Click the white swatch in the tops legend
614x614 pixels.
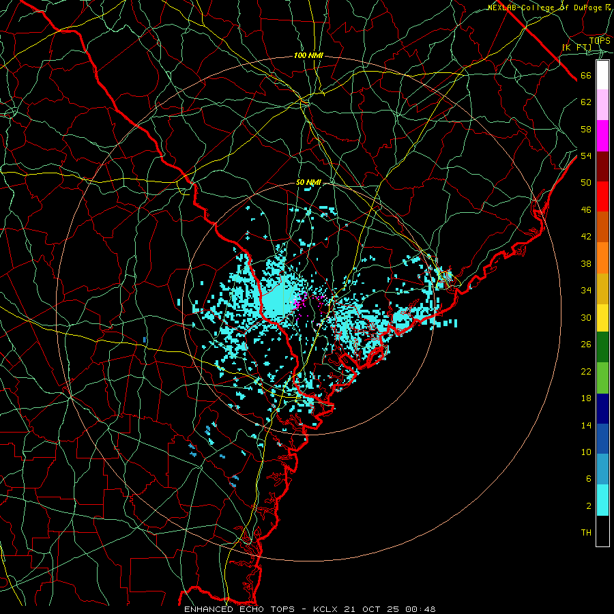coord(602,75)
